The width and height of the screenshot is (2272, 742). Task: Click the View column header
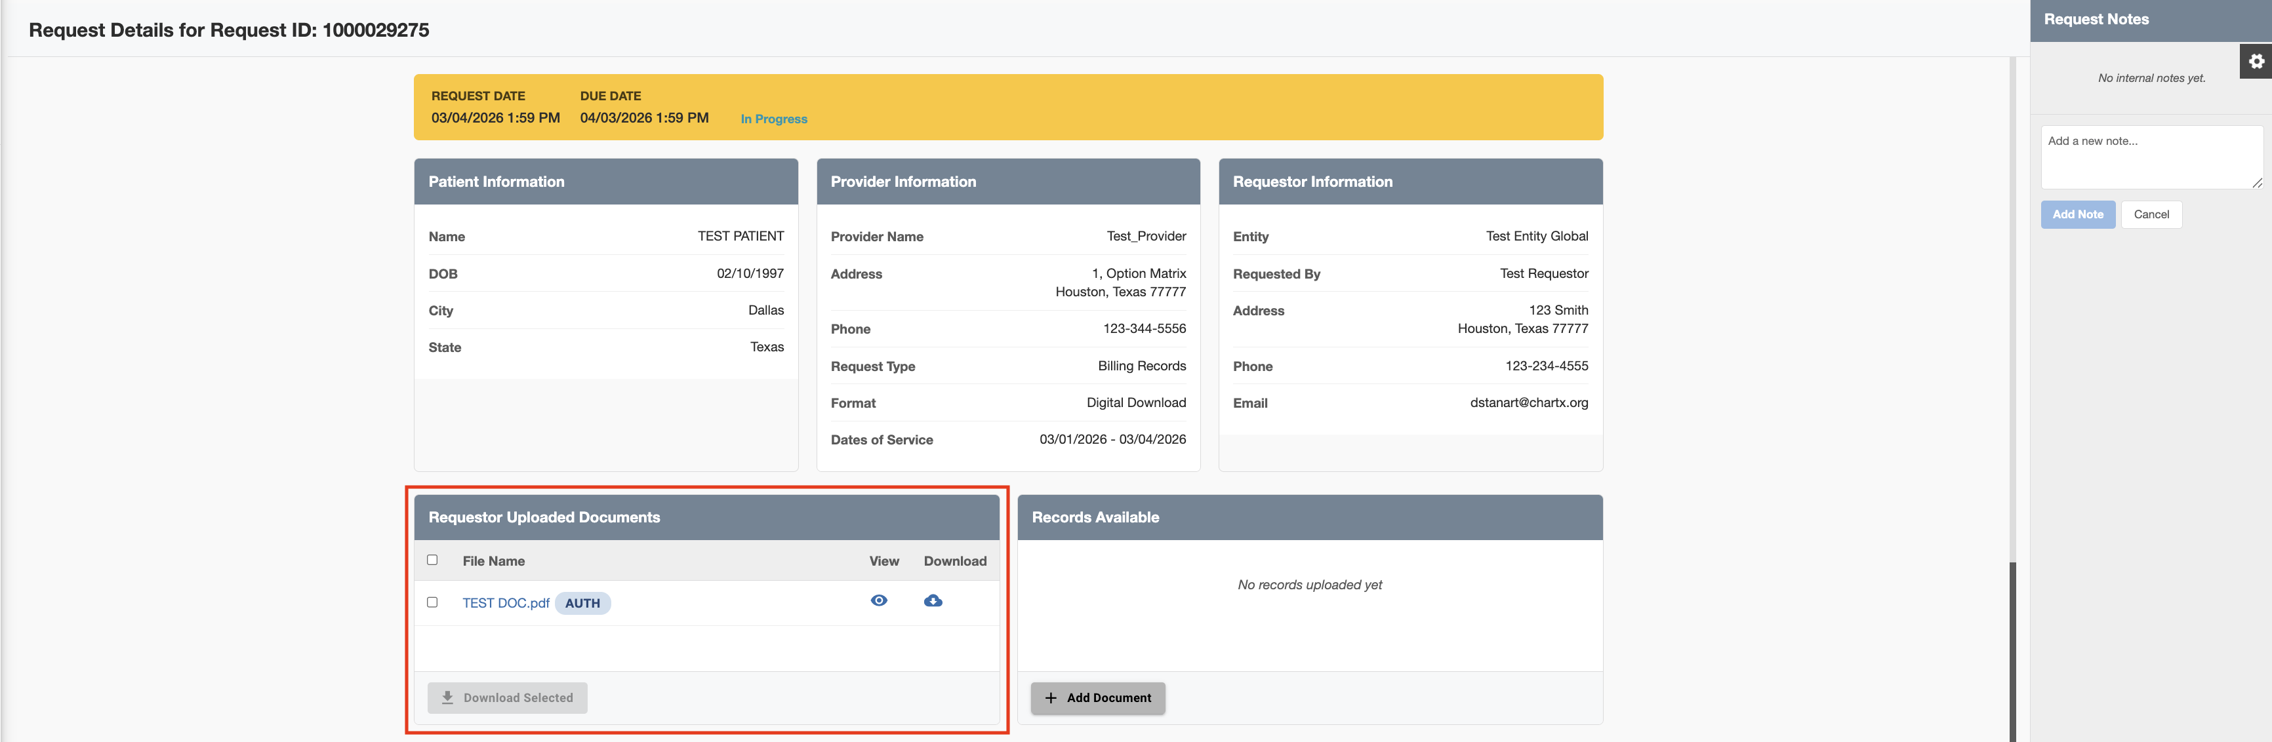[883, 561]
